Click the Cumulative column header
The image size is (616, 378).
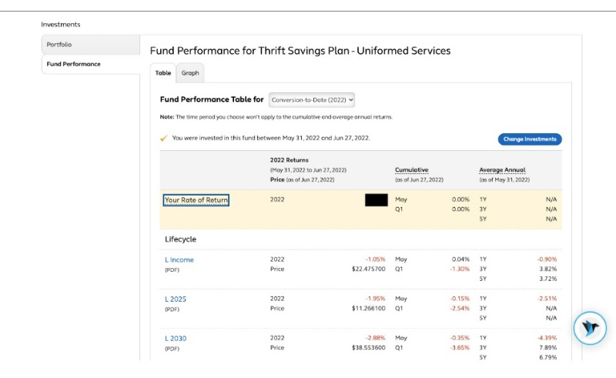(411, 170)
